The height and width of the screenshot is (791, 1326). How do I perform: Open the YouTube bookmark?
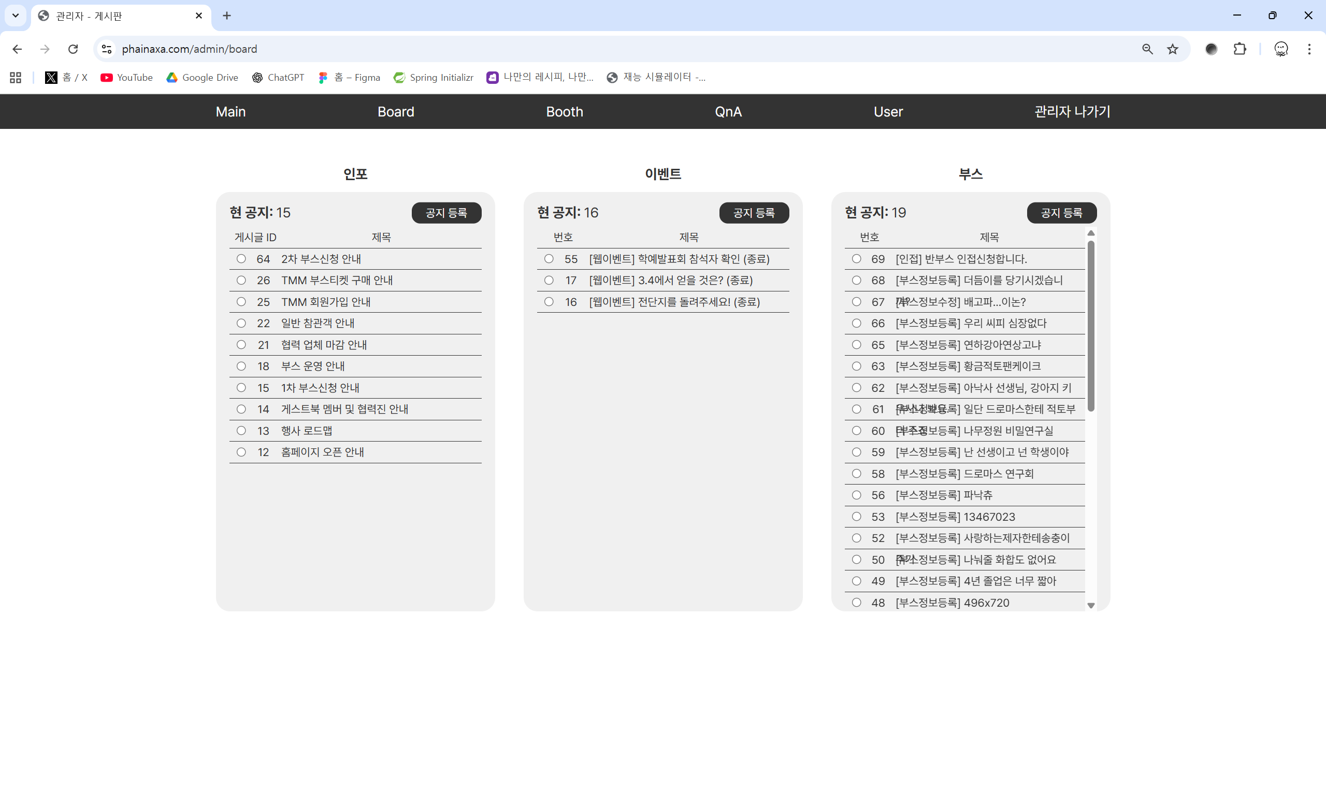click(x=126, y=77)
